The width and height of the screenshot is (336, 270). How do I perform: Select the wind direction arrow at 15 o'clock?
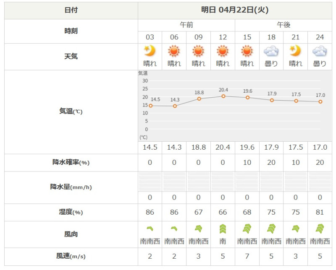pyautogui.click(x=247, y=228)
